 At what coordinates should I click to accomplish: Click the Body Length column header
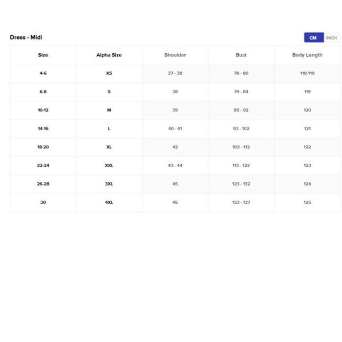307,55
